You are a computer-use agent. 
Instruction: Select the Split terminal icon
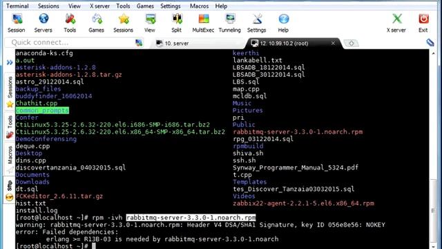177,23
